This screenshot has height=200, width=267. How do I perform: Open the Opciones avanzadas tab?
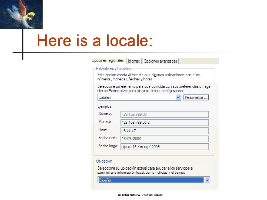coord(160,61)
